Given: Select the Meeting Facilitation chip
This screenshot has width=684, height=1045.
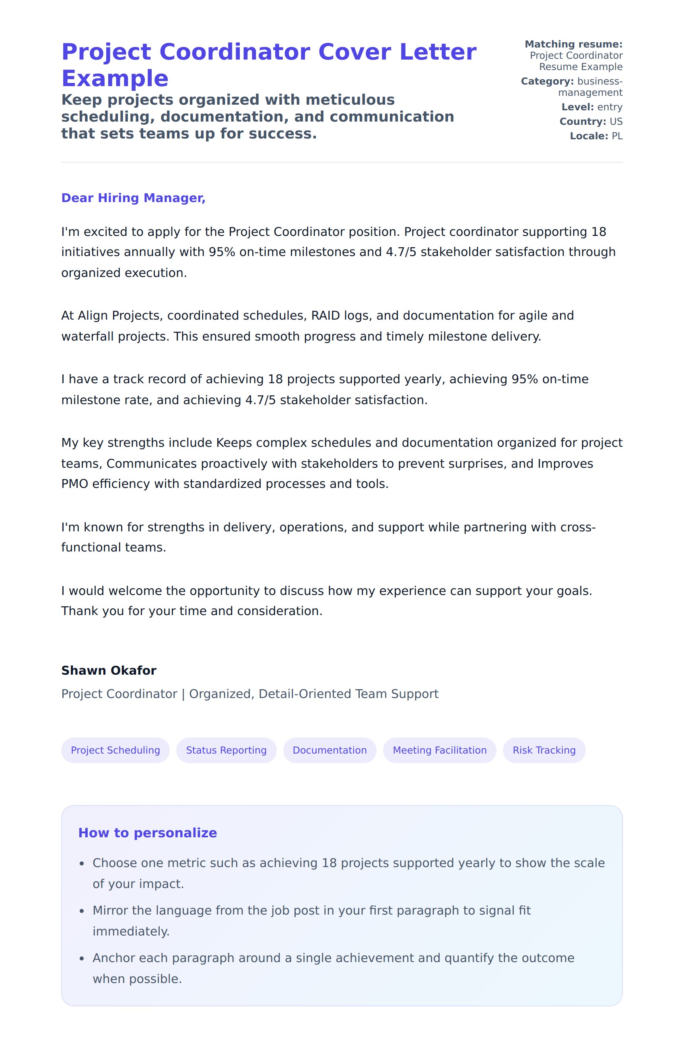Looking at the screenshot, I should (439, 750).
